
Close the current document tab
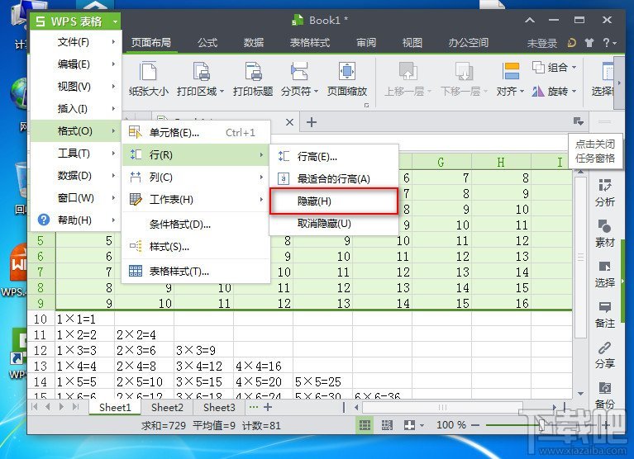point(289,122)
